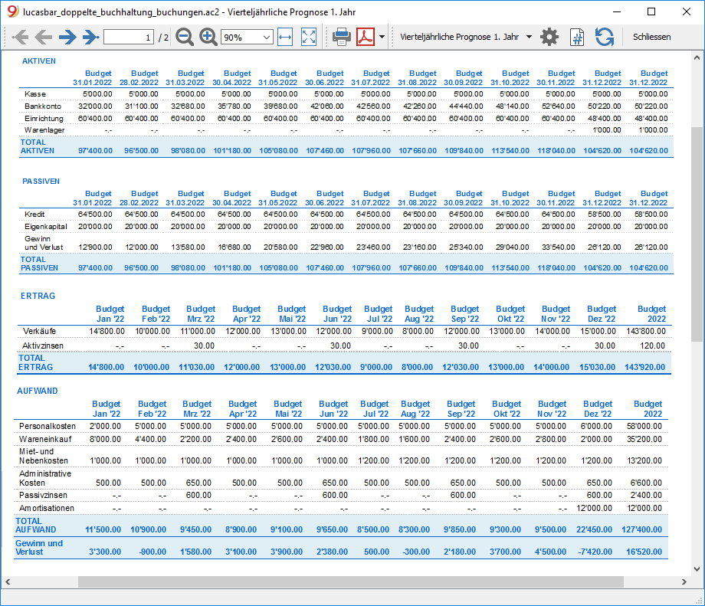Click the AUFWAND section heading
Viewport: 705px width, 606px height.
(x=38, y=391)
